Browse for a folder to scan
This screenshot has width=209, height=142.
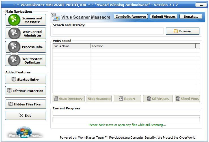click(x=183, y=31)
